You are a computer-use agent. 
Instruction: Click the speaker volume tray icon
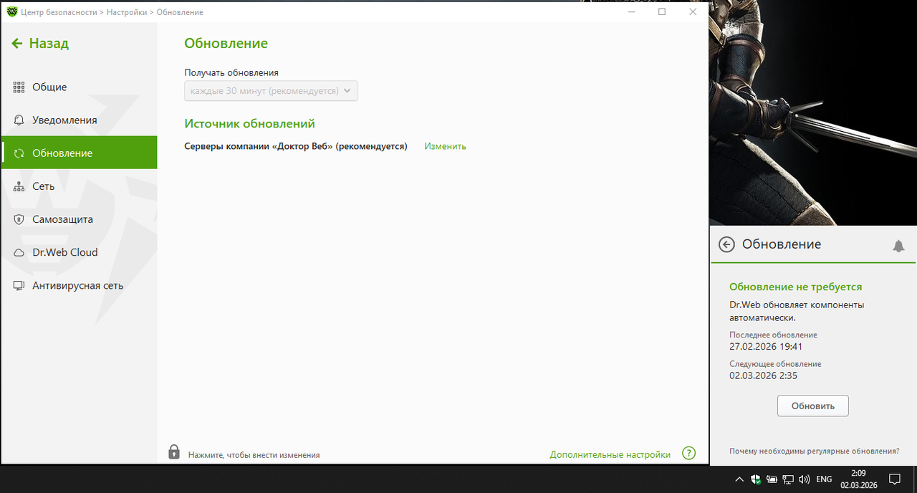click(x=804, y=479)
